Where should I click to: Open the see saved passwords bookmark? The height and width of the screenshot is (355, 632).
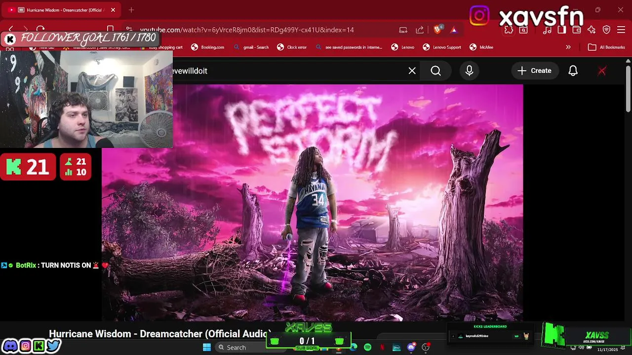[349, 47]
